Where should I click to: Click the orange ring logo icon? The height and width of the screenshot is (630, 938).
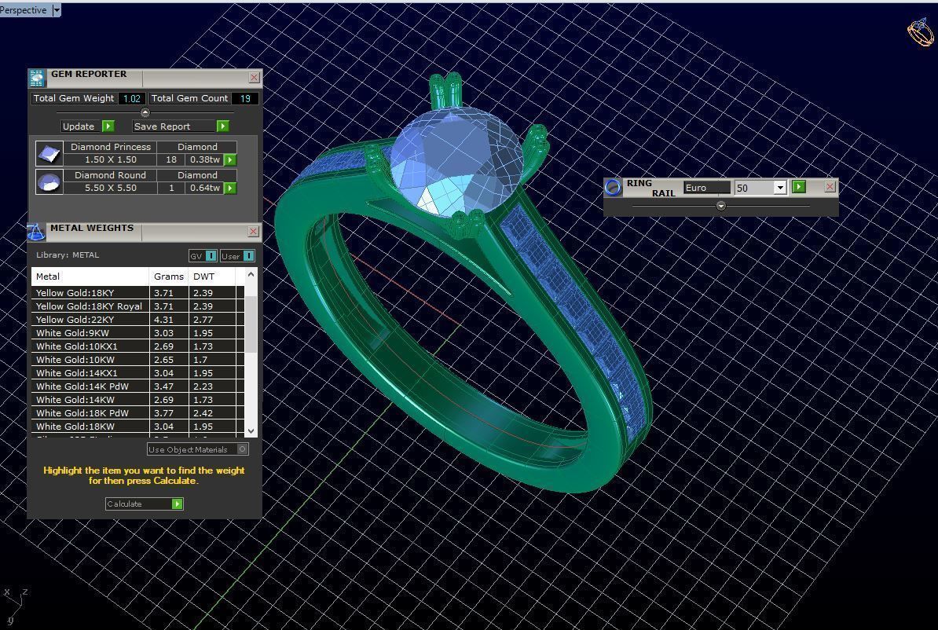click(x=921, y=32)
